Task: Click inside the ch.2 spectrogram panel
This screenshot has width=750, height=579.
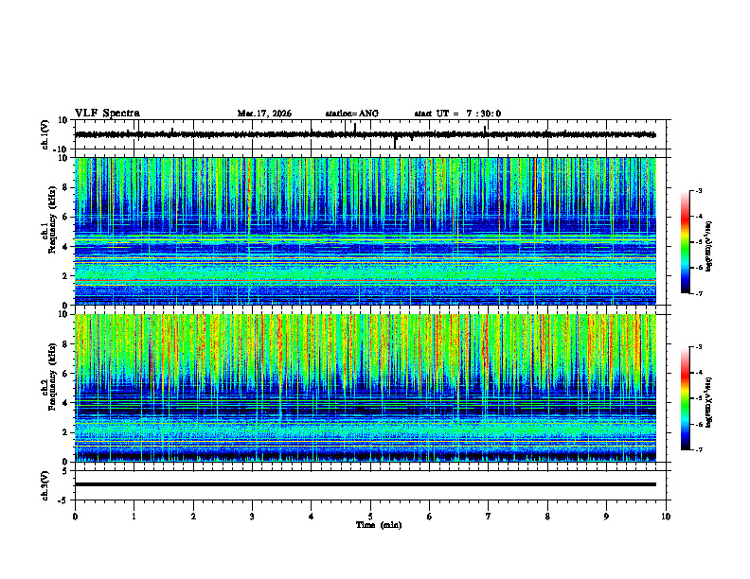Action: click(365, 388)
